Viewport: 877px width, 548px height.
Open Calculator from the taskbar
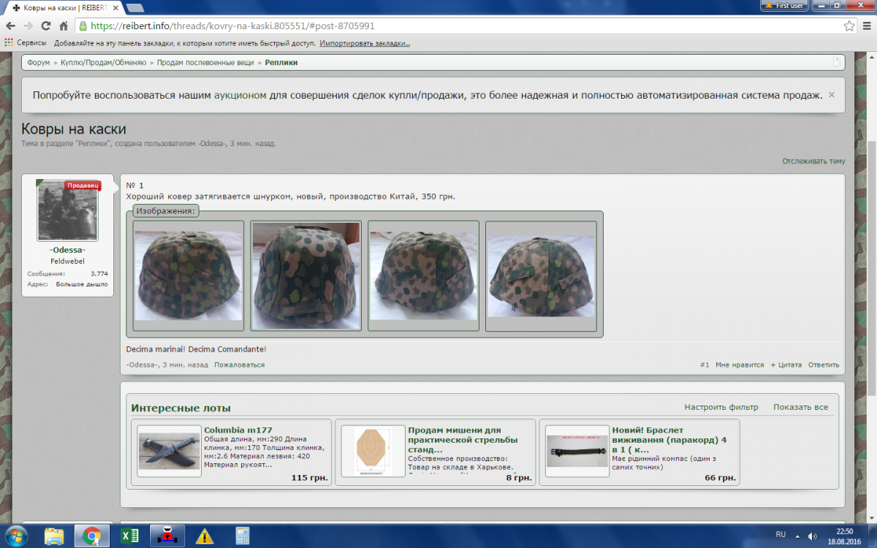242,536
